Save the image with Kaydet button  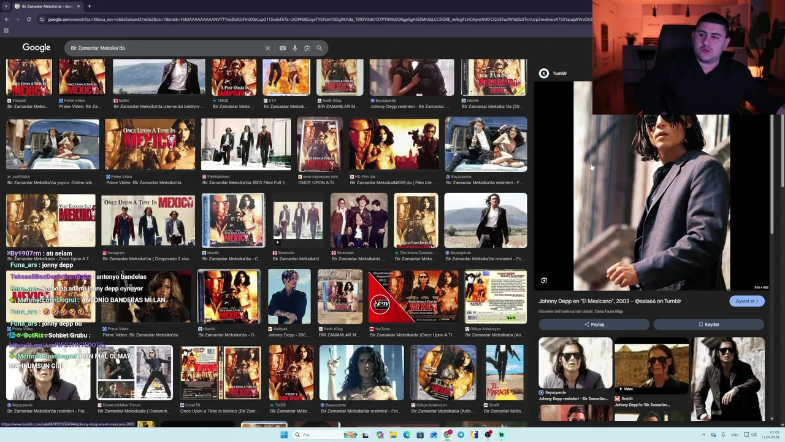click(x=708, y=324)
